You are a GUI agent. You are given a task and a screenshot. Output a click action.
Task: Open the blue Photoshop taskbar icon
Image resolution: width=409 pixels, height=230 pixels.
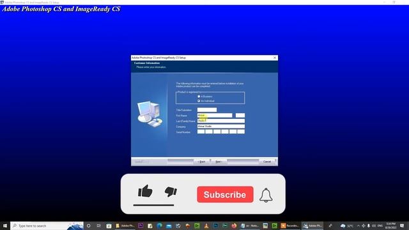click(216, 226)
